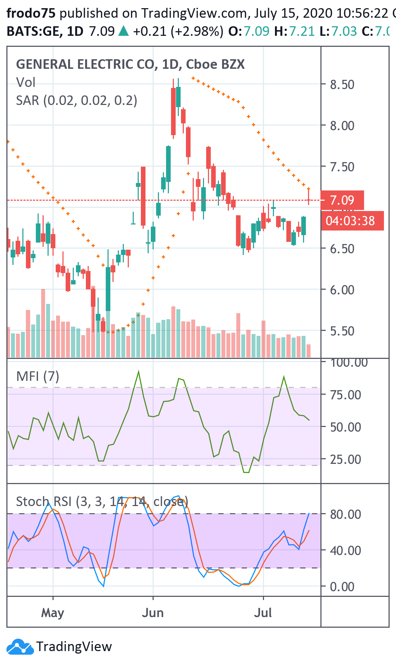Click the 8.50 price axis label
396x666 pixels.
click(342, 84)
